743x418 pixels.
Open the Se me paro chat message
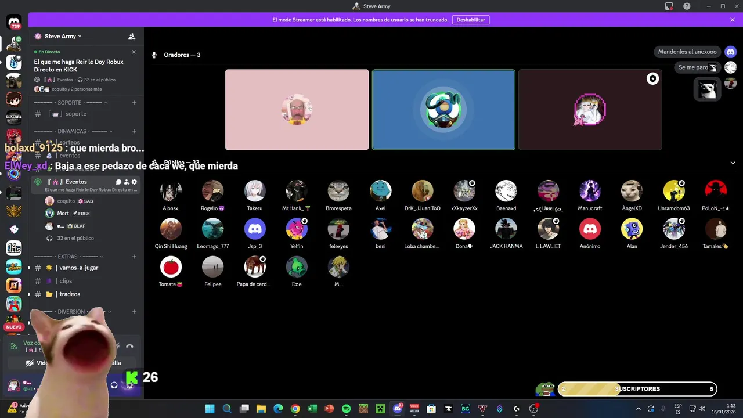point(697,67)
